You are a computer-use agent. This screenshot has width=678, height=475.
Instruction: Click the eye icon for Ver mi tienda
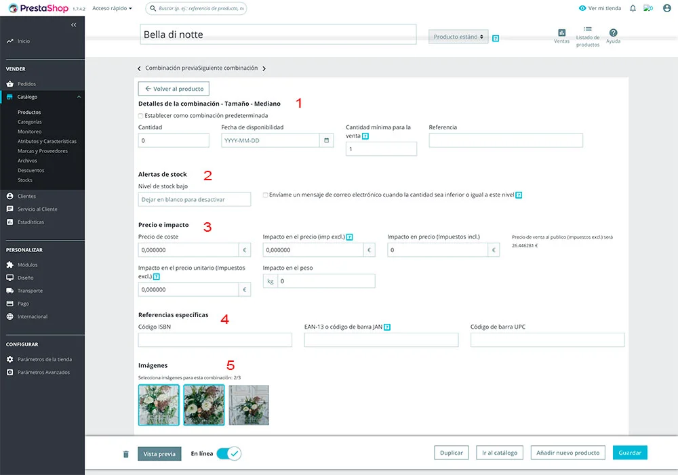pyautogui.click(x=582, y=8)
